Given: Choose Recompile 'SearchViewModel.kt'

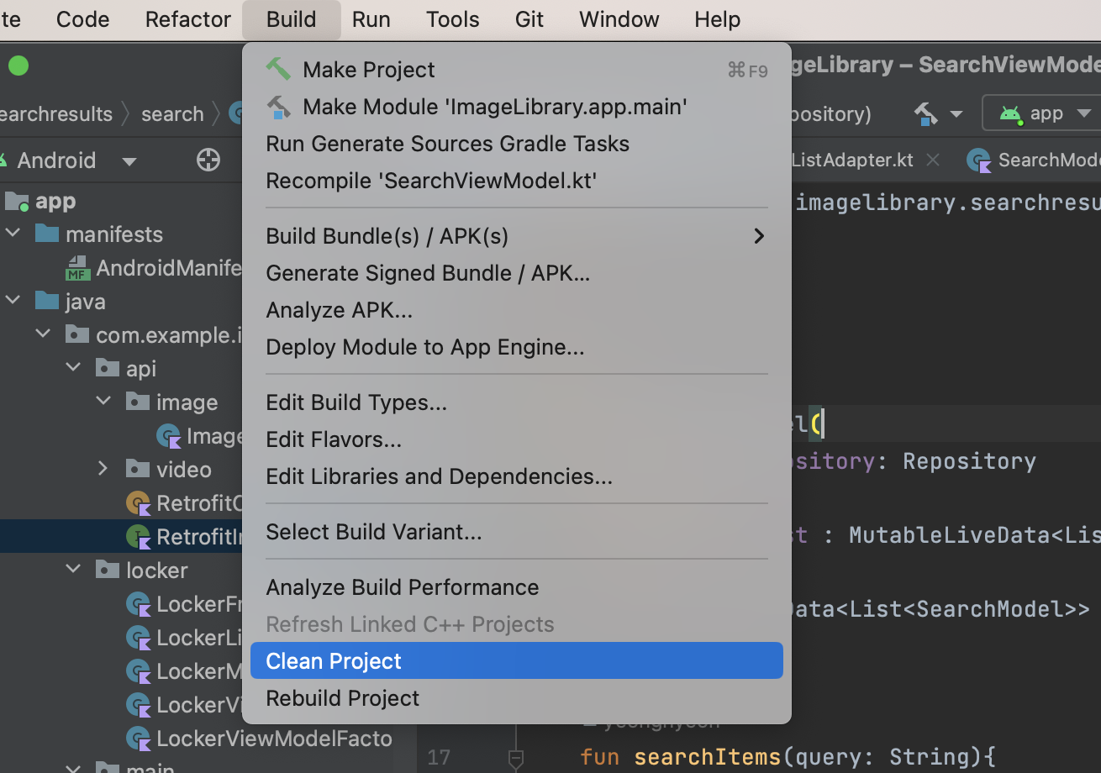Looking at the screenshot, I should pyautogui.click(x=517, y=181).
